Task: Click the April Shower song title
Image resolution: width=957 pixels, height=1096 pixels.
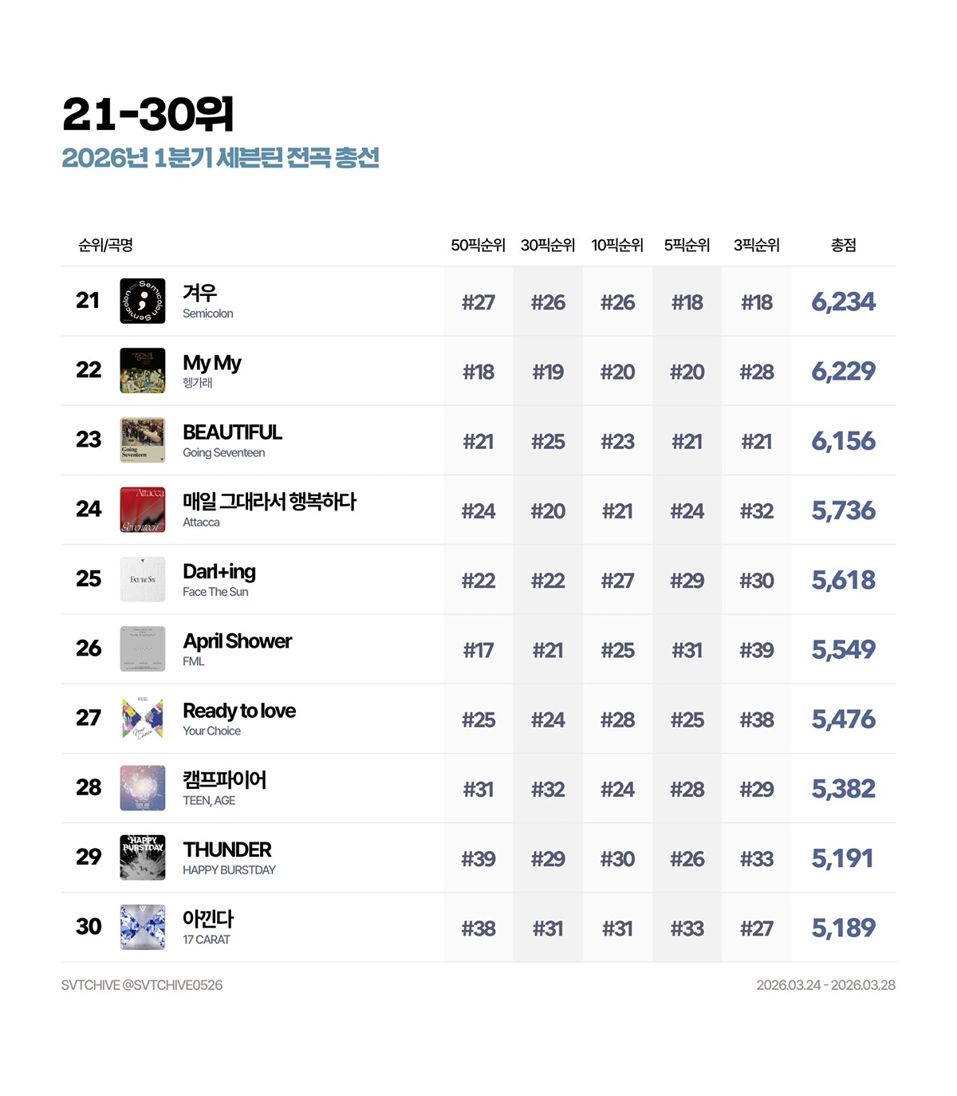Action: 238,641
